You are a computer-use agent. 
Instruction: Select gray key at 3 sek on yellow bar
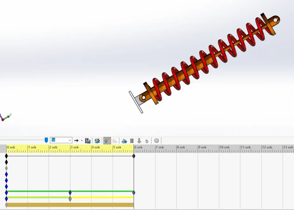click(x=70, y=199)
